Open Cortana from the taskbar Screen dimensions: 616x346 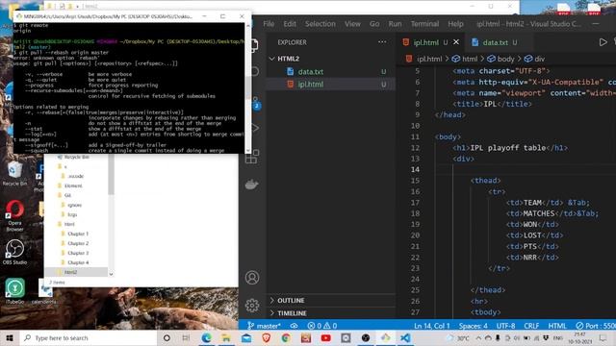pos(167,337)
